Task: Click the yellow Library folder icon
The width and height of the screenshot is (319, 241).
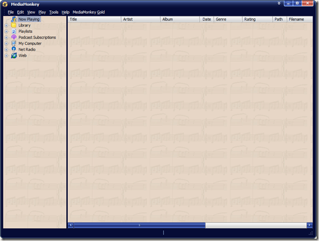Action: pyautogui.click(x=14, y=25)
